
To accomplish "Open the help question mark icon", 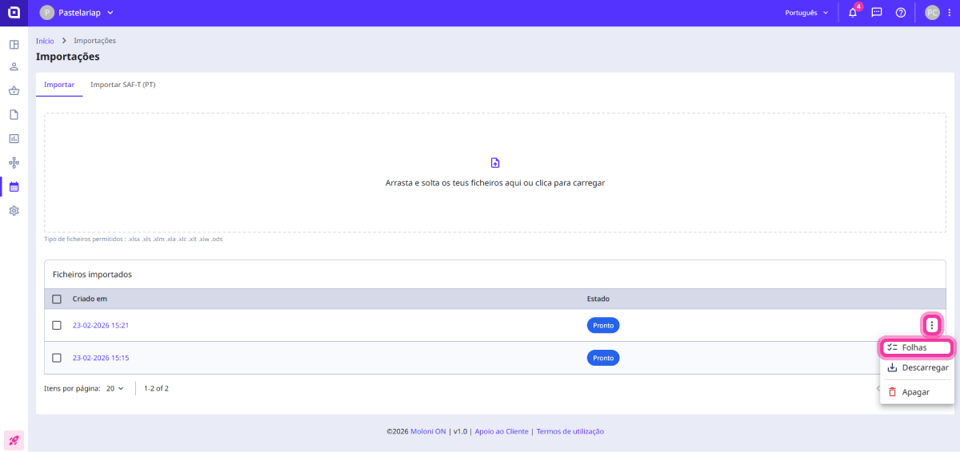I will coord(901,13).
